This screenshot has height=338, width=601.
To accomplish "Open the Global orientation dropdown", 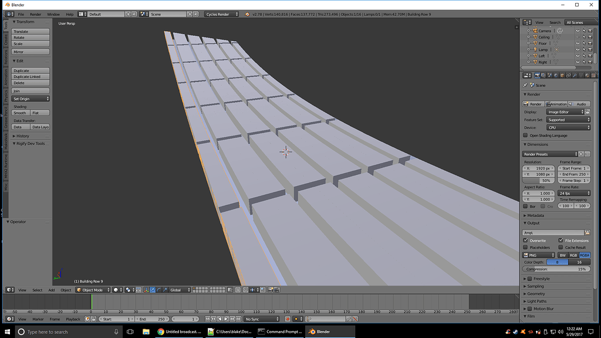I will [x=180, y=290].
